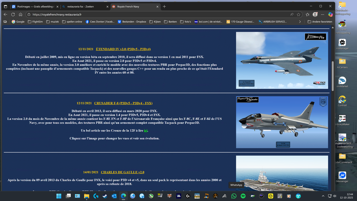Open the Cees Donker Facebook bookmark

(x=100, y=21)
